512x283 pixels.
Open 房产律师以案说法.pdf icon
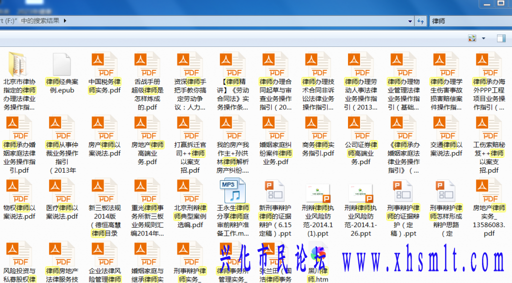[x=104, y=127]
